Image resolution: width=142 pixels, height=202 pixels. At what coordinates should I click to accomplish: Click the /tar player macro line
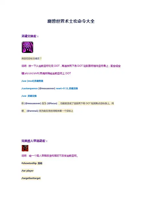pyautogui.click(x=27, y=171)
